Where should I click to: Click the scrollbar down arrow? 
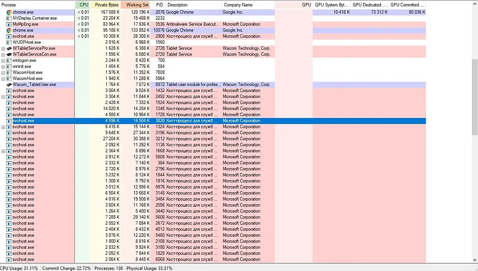point(475,260)
